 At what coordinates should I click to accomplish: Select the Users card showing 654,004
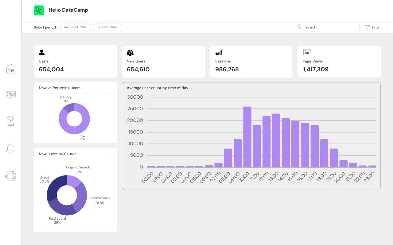tap(76, 62)
